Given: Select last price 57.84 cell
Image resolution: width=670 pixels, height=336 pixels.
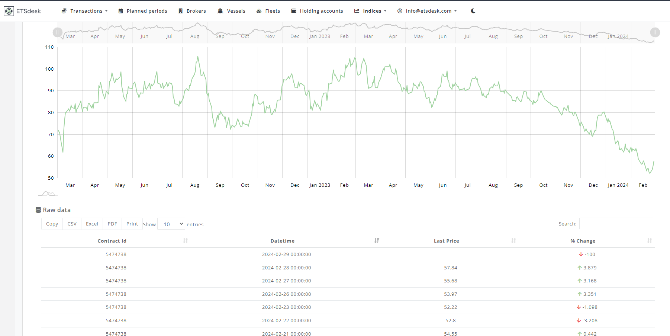Looking at the screenshot, I should (x=451, y=268).
